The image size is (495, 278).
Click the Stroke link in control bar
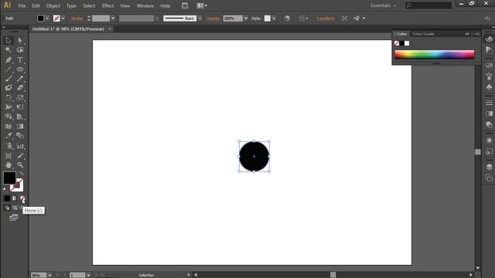pos(77,19)
